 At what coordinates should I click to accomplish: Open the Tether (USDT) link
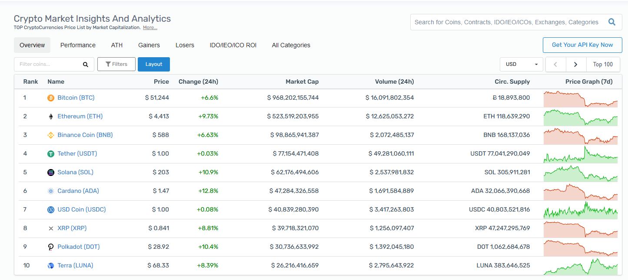pyautogui.click(x=77, y=154)
